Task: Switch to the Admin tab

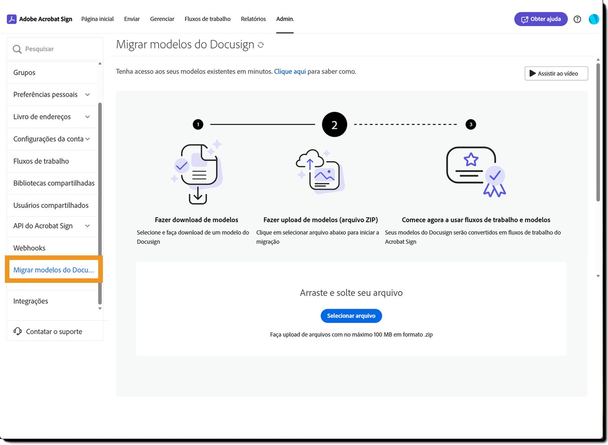Action: pos(285,19)
